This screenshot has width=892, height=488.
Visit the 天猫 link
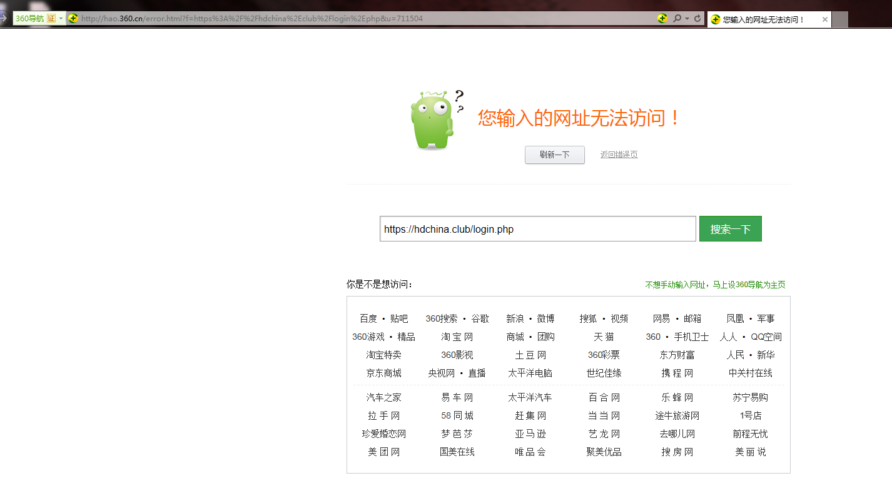[604, 337]
